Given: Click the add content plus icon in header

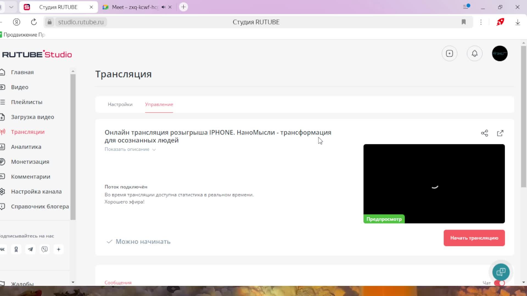Looking at the screenshot, I should pos(449,53).
